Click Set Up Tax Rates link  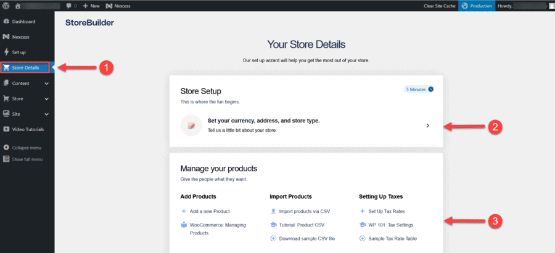coord(387,211)
